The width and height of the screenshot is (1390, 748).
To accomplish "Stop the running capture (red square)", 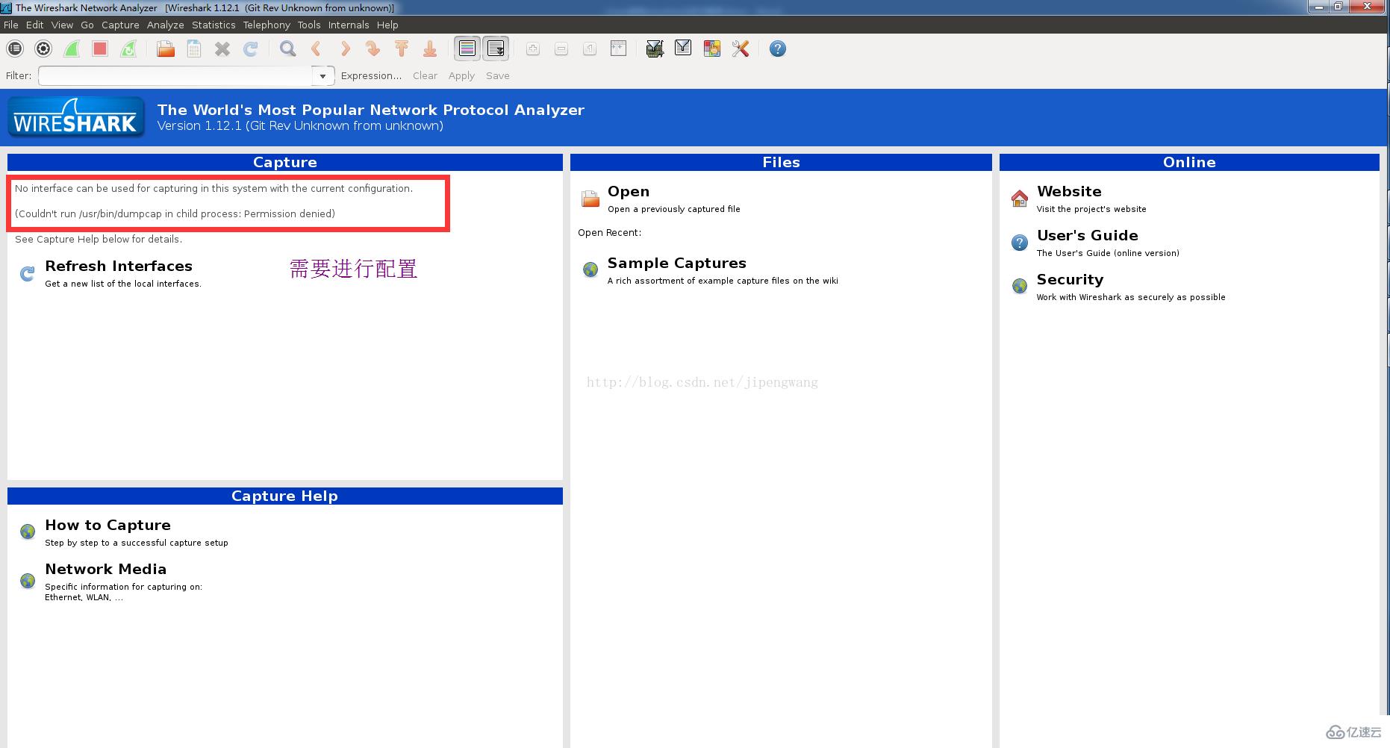I will pos(100,49).
